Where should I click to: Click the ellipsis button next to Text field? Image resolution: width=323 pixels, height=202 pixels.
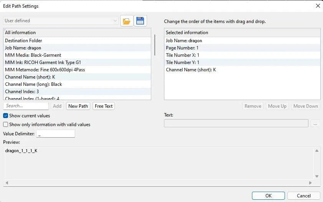[x=315, y=123]
